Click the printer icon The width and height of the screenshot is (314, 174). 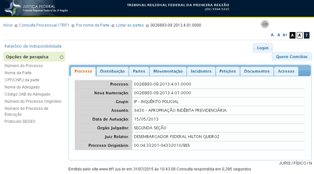point(265,24)
